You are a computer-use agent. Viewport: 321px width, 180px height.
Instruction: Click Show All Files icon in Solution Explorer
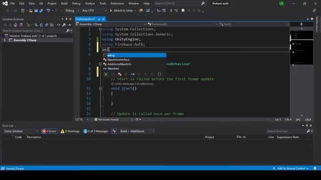pos(52,25)
